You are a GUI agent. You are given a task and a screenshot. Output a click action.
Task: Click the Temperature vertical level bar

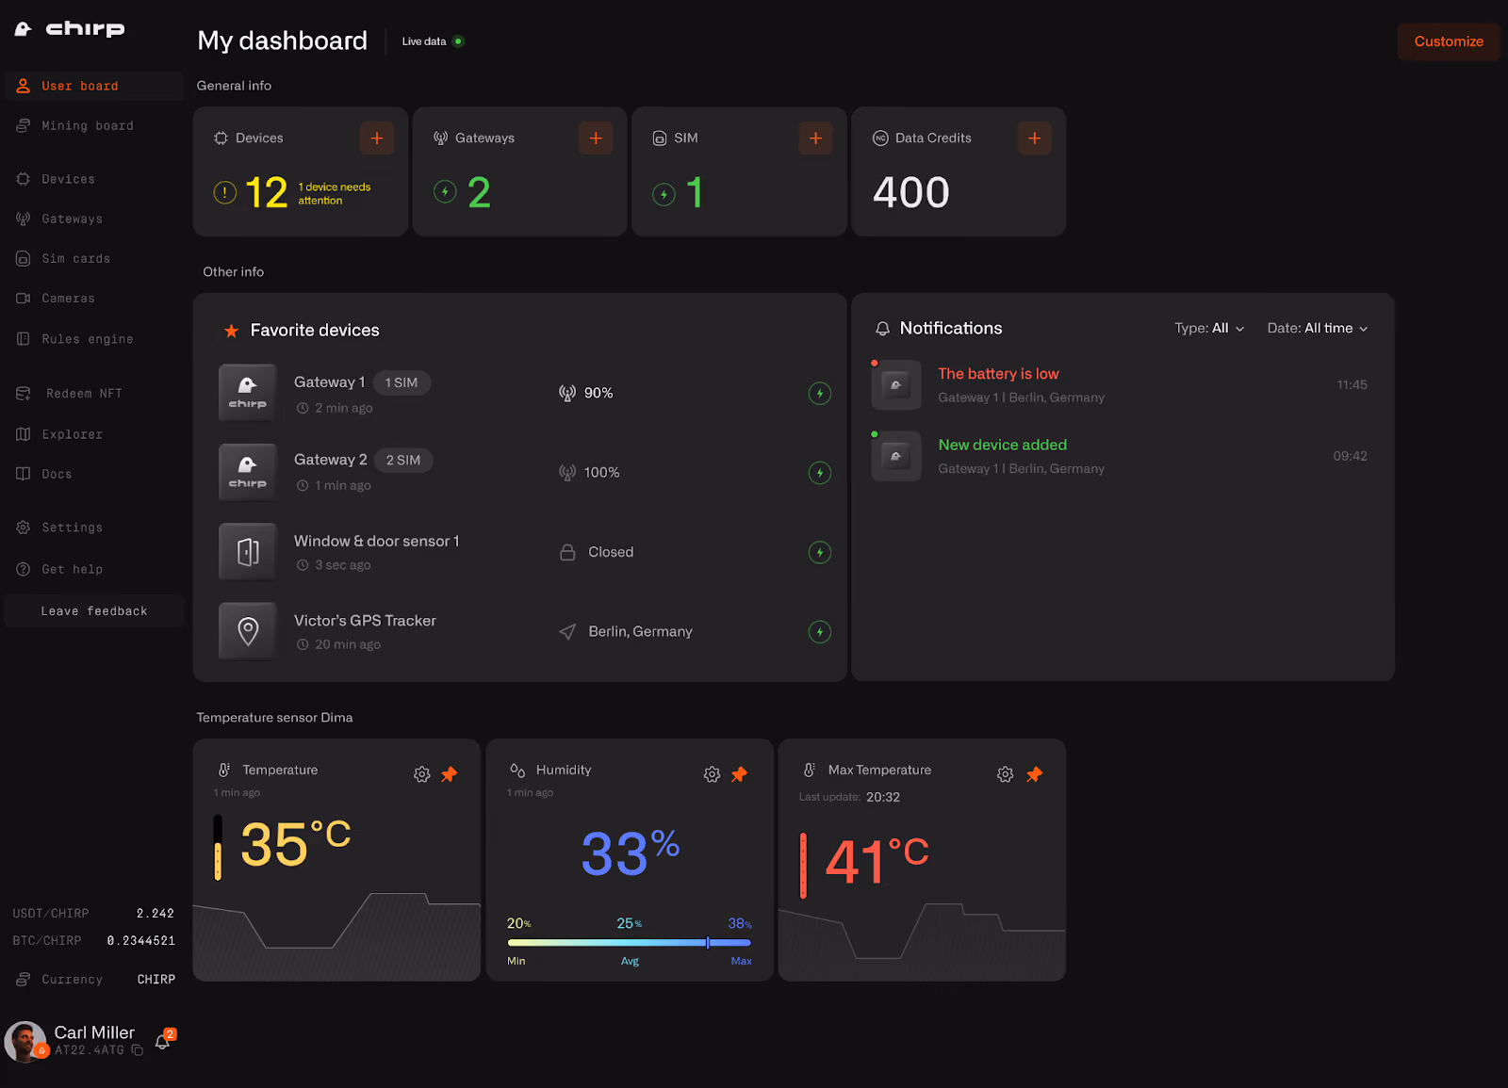pos(218,848)
